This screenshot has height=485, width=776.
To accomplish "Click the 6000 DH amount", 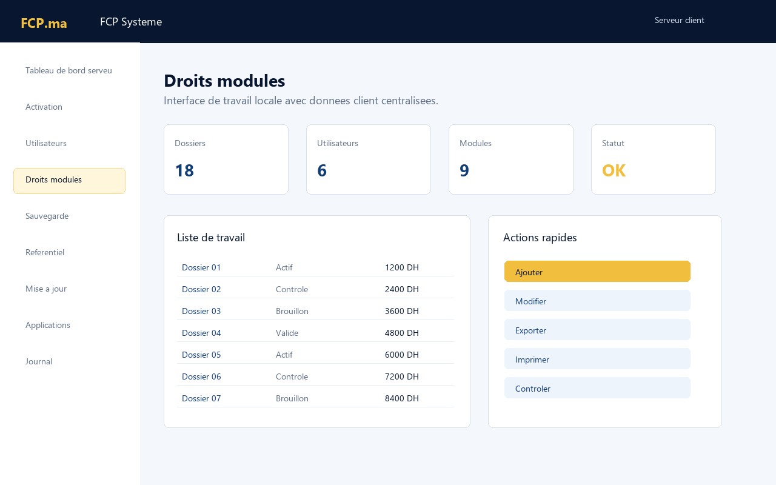I will click(402, 355).
